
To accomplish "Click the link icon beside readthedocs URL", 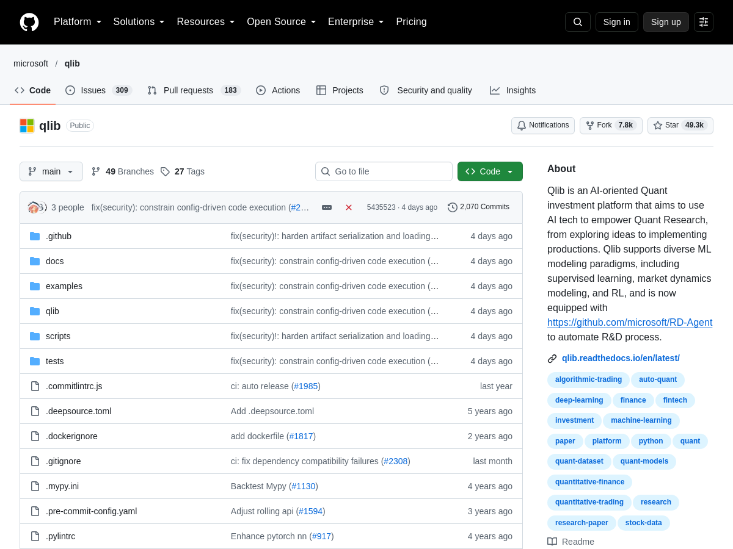I will 552,359.
